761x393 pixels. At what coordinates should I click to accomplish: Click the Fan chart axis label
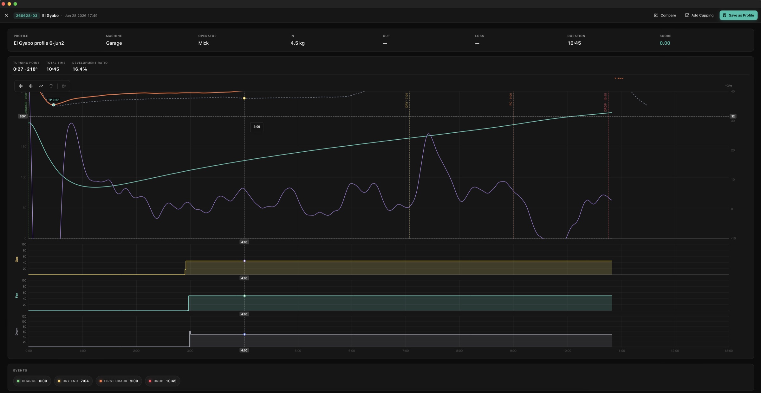point(16,295)
